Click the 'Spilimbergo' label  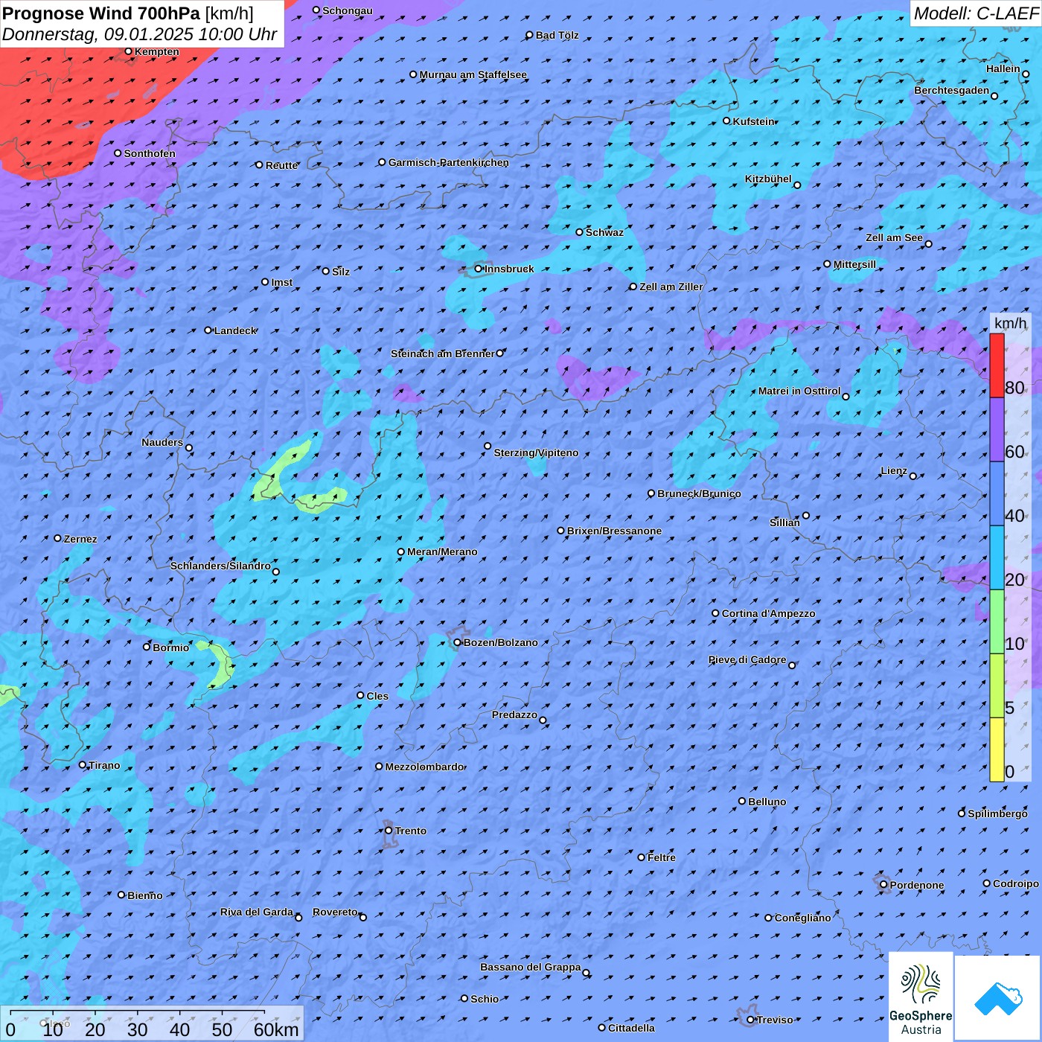point(997,814)
